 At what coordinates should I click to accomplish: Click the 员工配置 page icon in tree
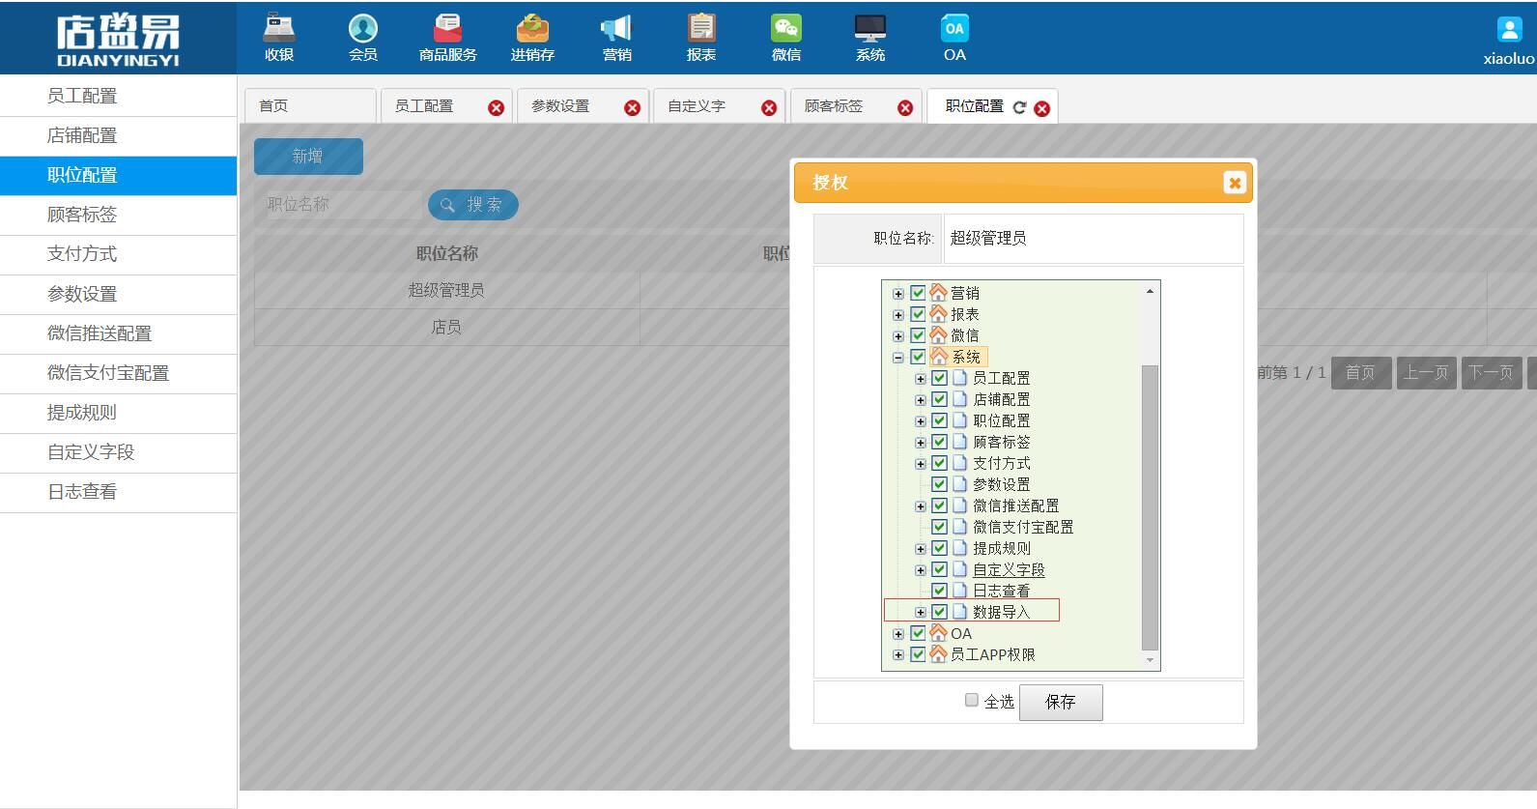pos(959,377)
